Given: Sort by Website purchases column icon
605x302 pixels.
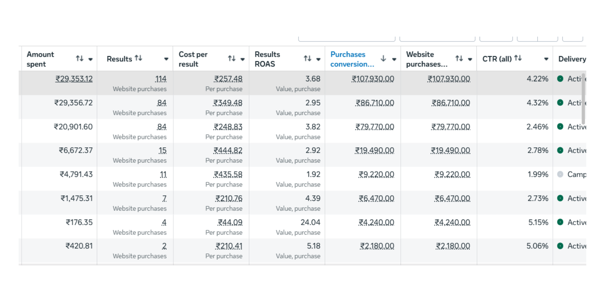Looking at the screenshot, I should [x=459, y=59].
